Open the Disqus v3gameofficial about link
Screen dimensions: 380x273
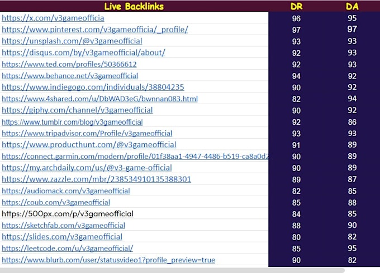pos(83,52)
